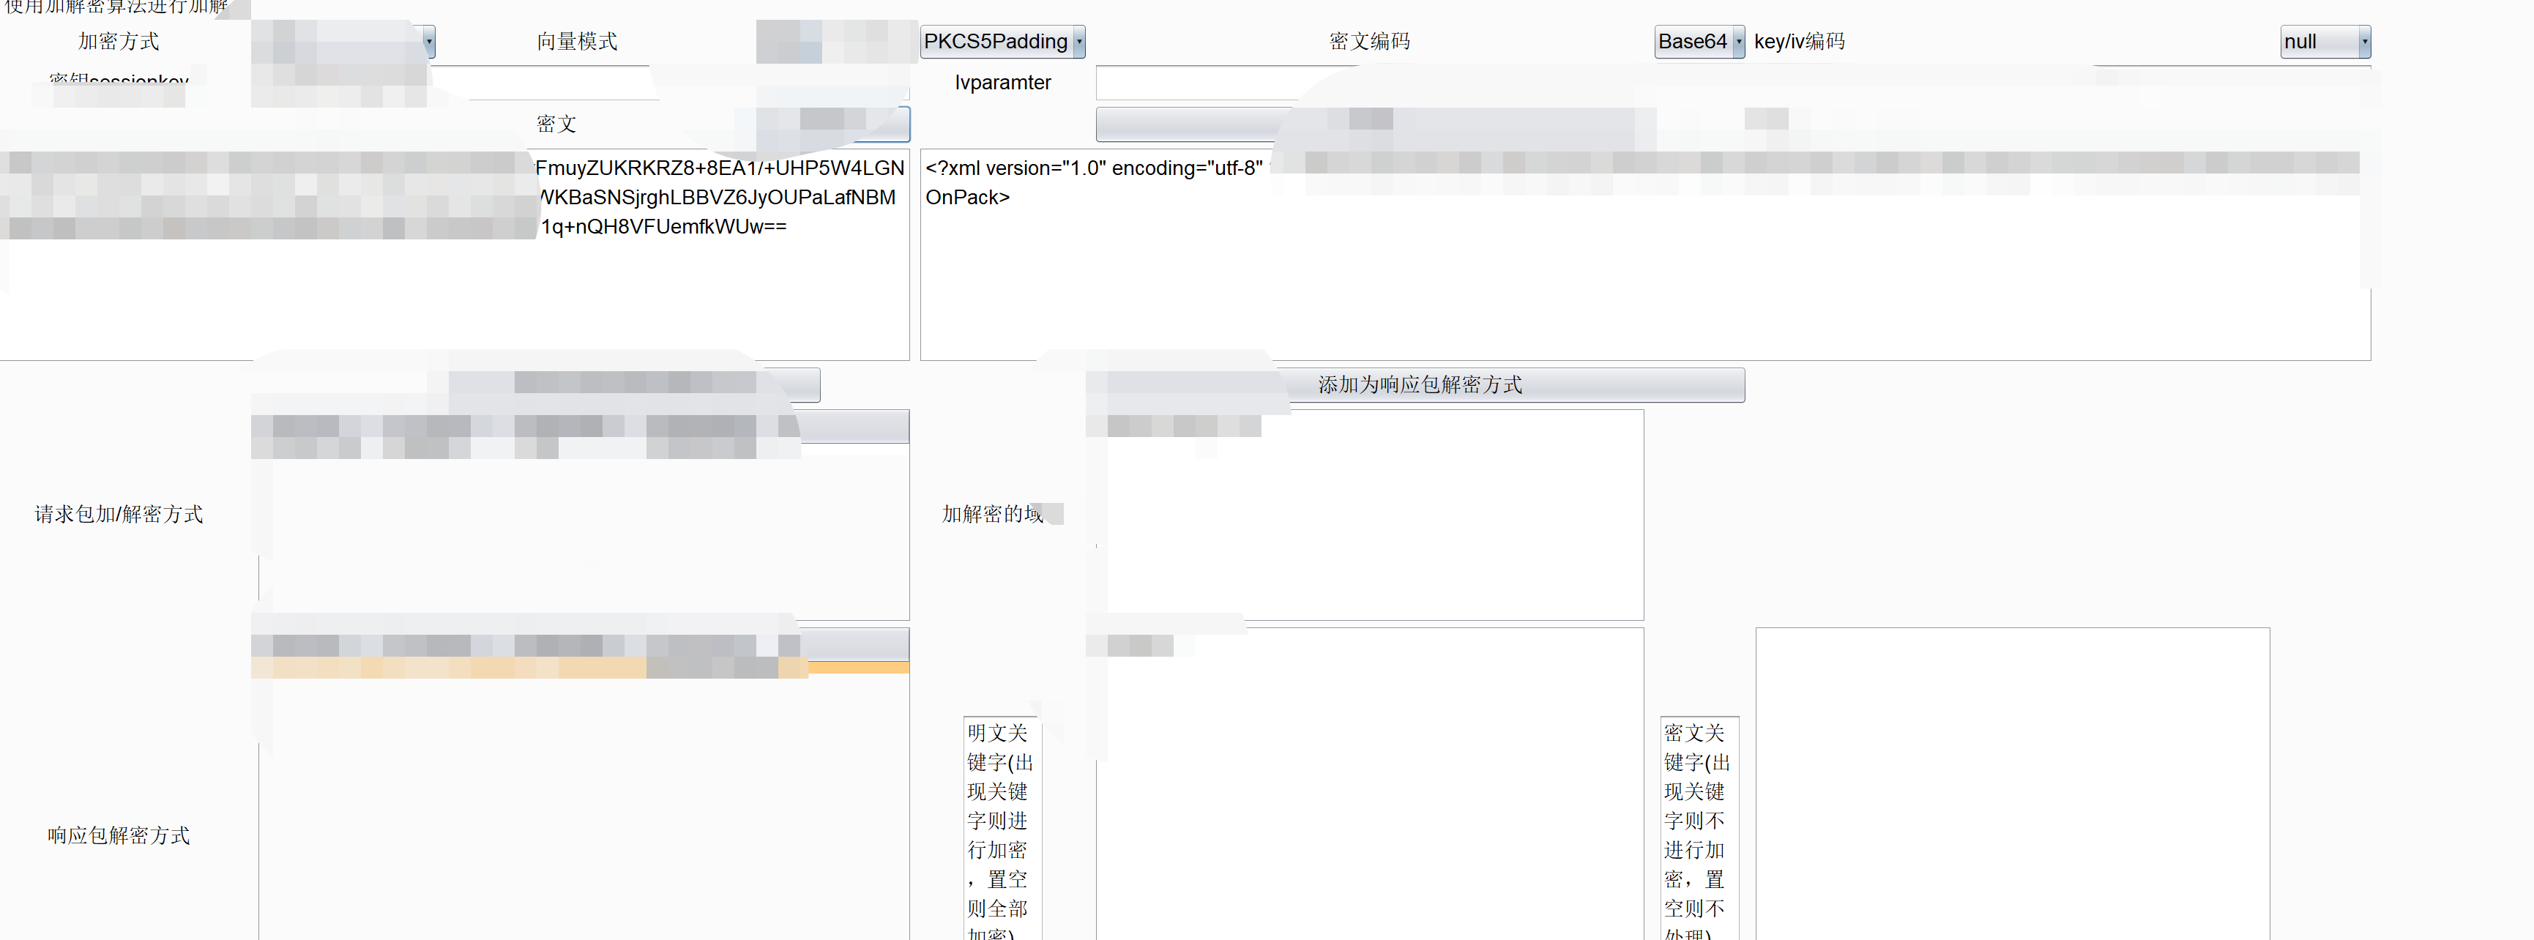Image resolution: width=2534 pixels, height=940 pixels.
Task: Click the <?xml version="1.0" text line
Action: [1094, 168]
